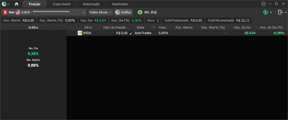Screen dimensions: 288x120
Task: Click the Res. Dia R$ 0,04 summary
Action: (x=93, y=20)
